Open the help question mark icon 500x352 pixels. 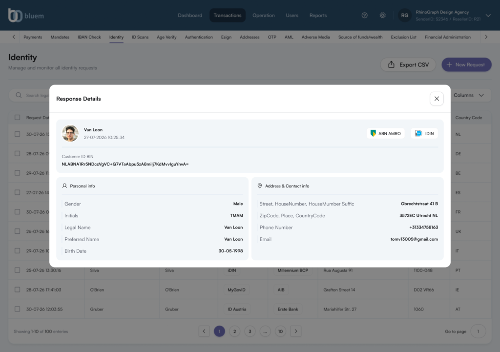point(364,15)
